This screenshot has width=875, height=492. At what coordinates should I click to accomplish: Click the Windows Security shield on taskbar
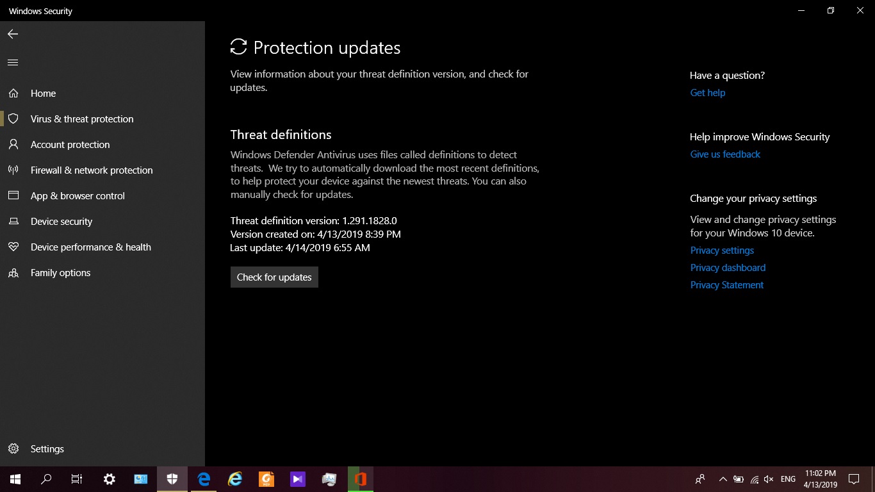pos(172,479)
